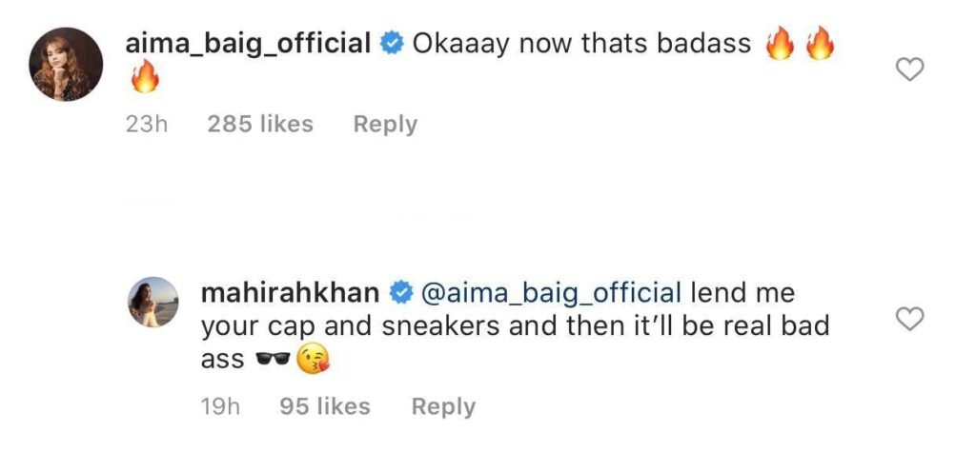Open aima_baig_official's profile picture

point(66,63)
